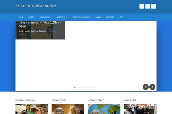Click the Explorations Academy site title
172x114 pixels.
[x=36, y=6]
